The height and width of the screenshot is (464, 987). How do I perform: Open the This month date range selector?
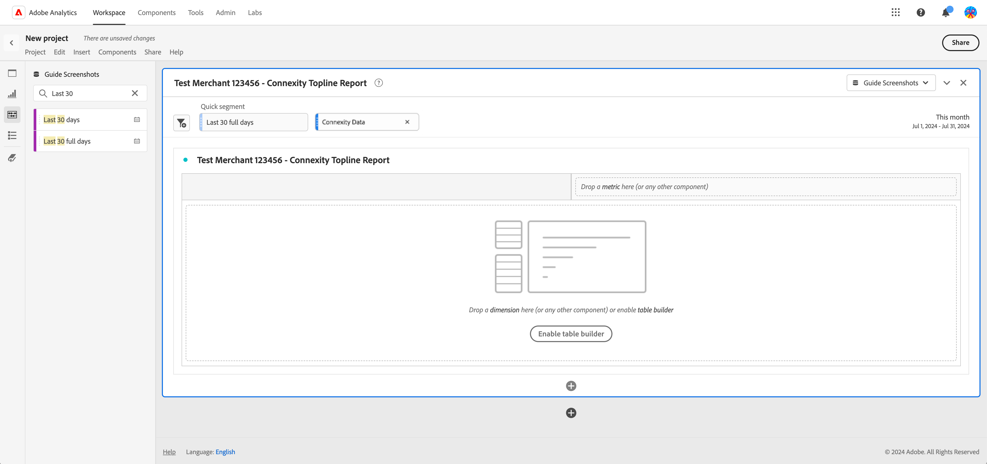click(941, 121)
